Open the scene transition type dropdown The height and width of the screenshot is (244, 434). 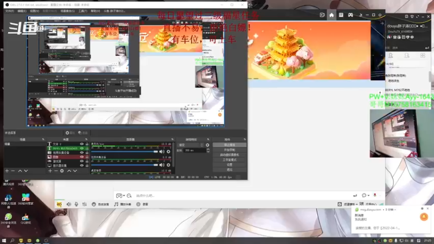[190, 145]
